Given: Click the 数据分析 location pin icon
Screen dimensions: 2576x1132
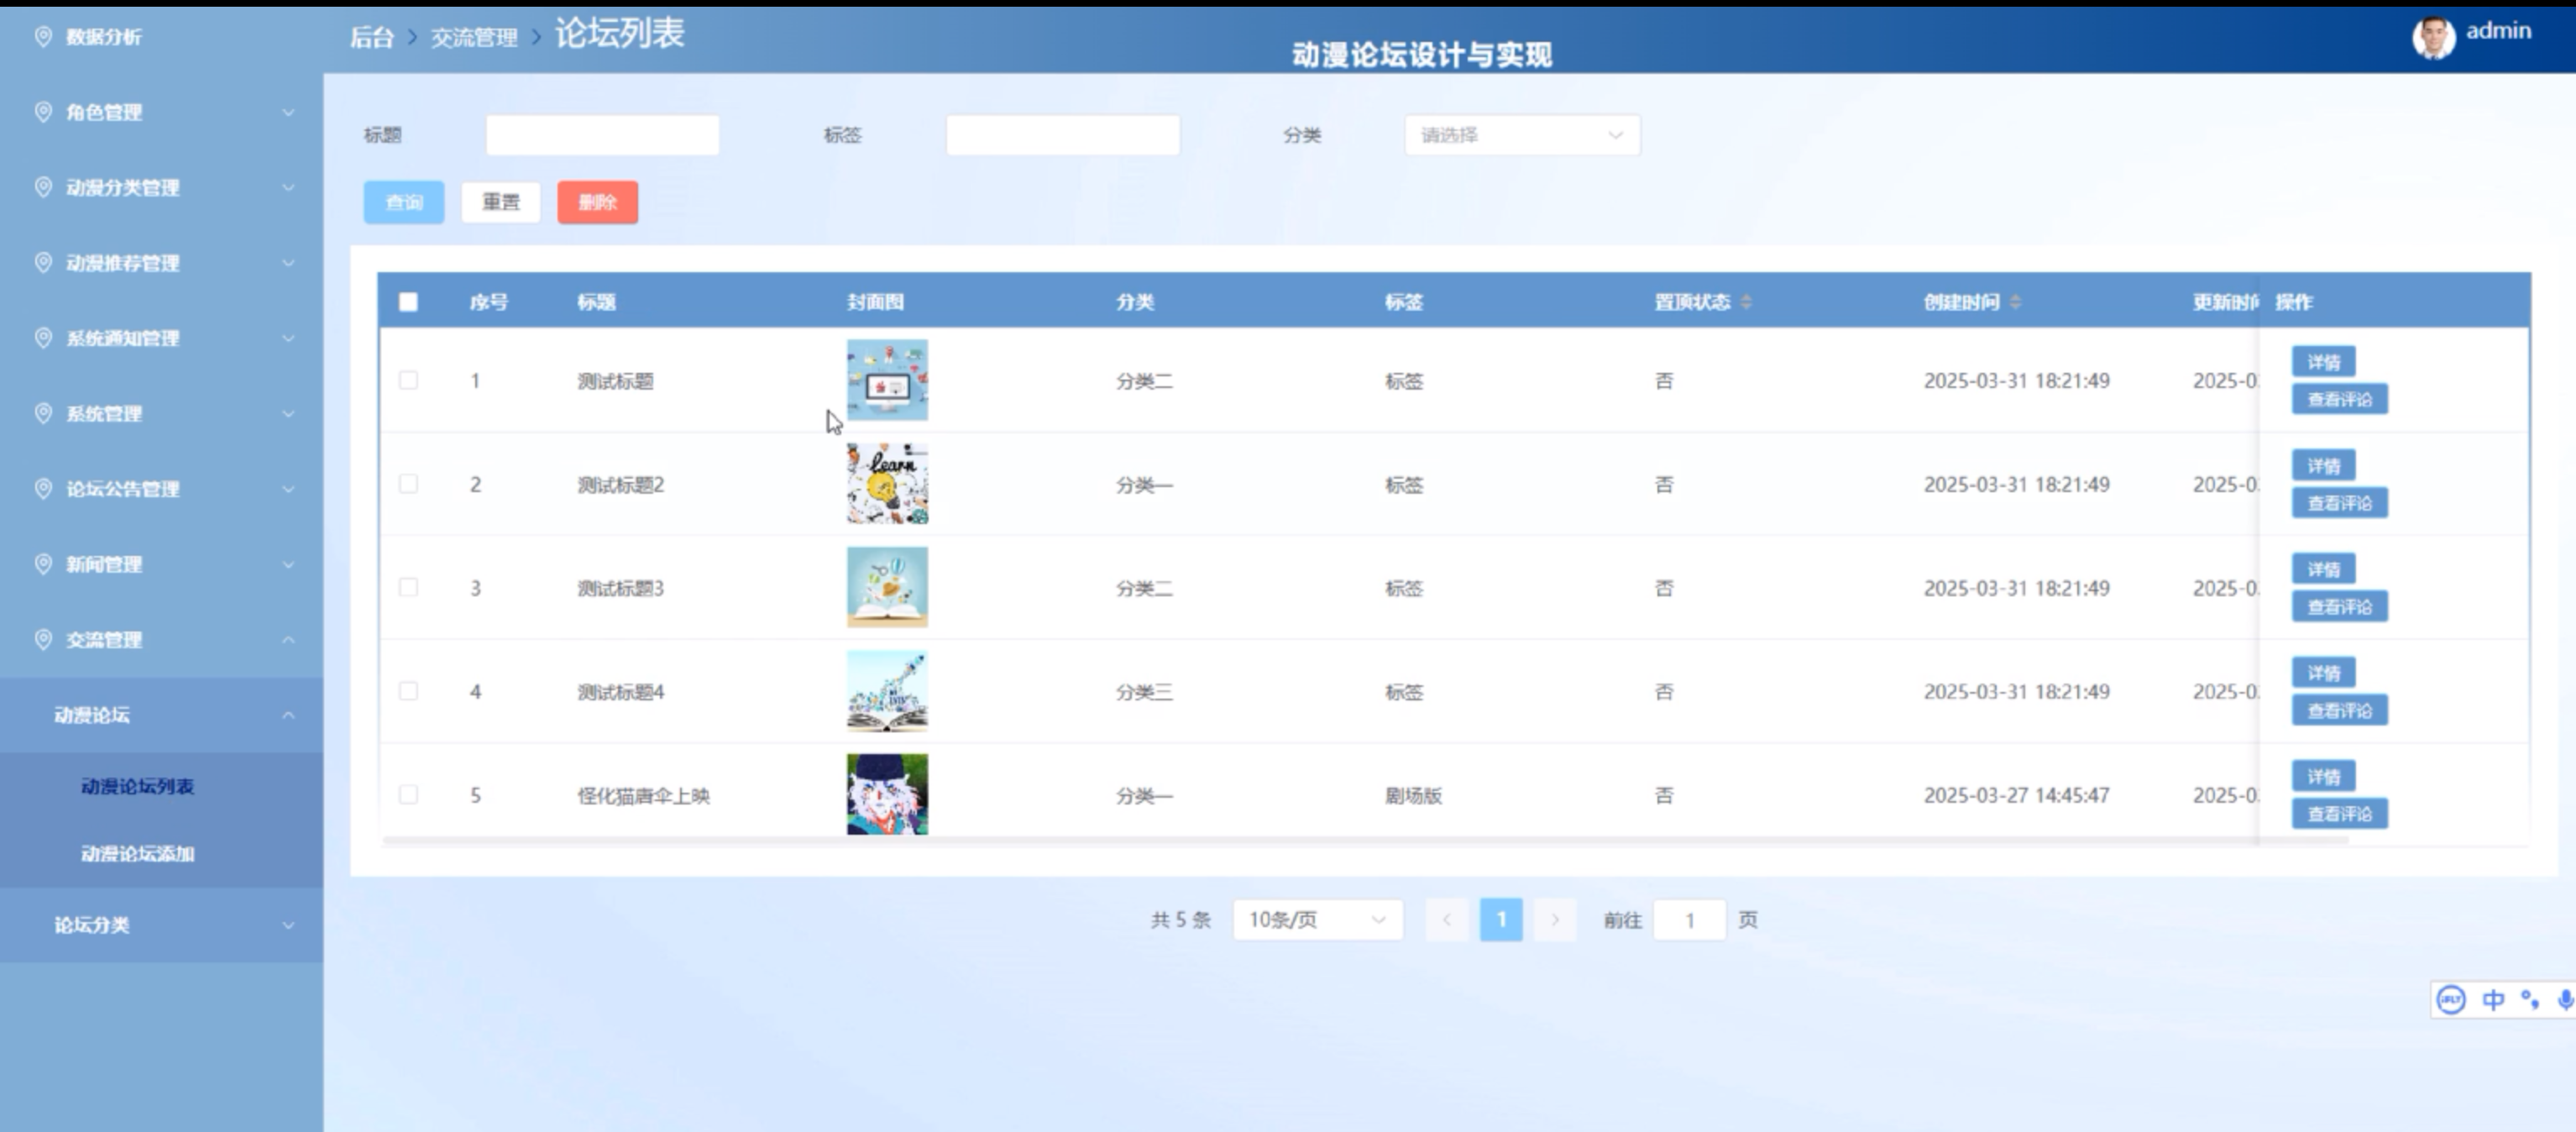Looking at the screenshot, I should [43, 37].
